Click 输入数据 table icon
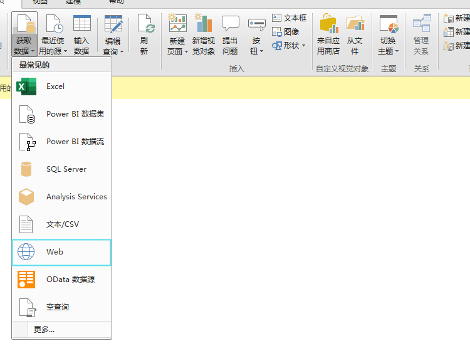The width and height of the screenshot is (470, 346). [81, 34]
